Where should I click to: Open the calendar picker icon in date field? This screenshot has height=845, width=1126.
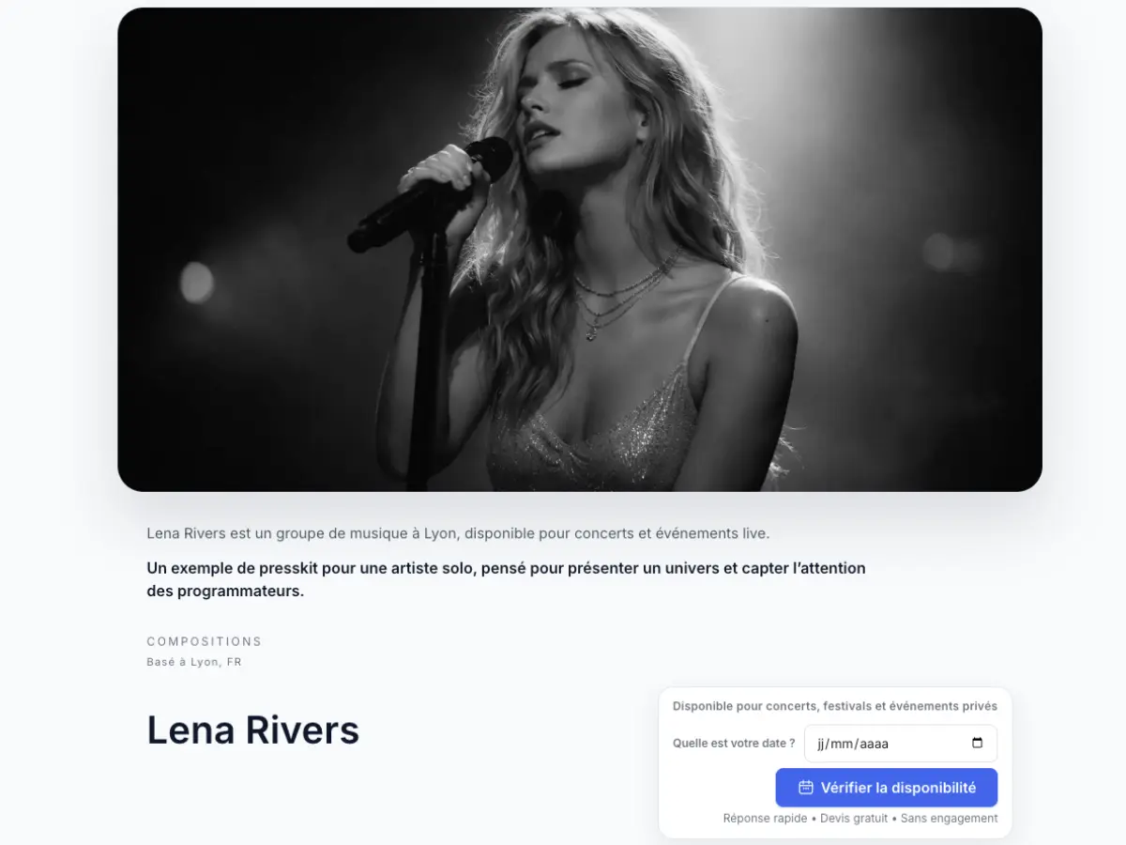pos(977,744)
